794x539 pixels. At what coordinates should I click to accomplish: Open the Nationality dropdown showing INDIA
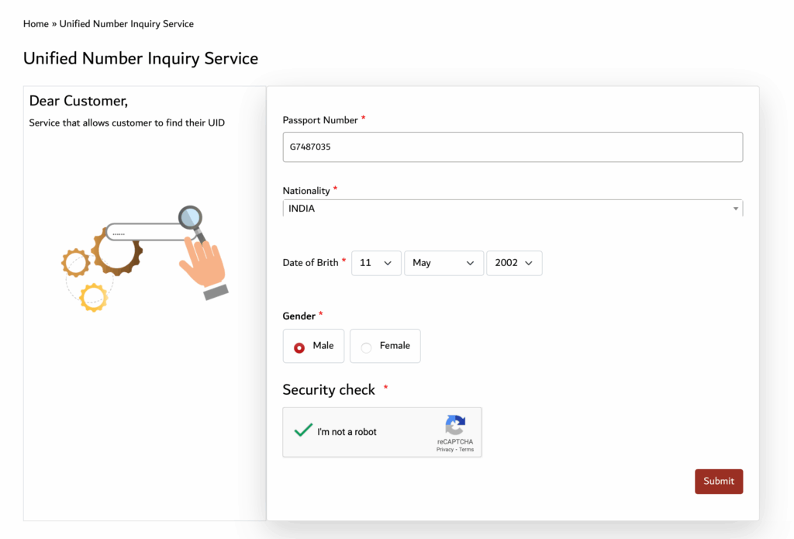[512, 209]
